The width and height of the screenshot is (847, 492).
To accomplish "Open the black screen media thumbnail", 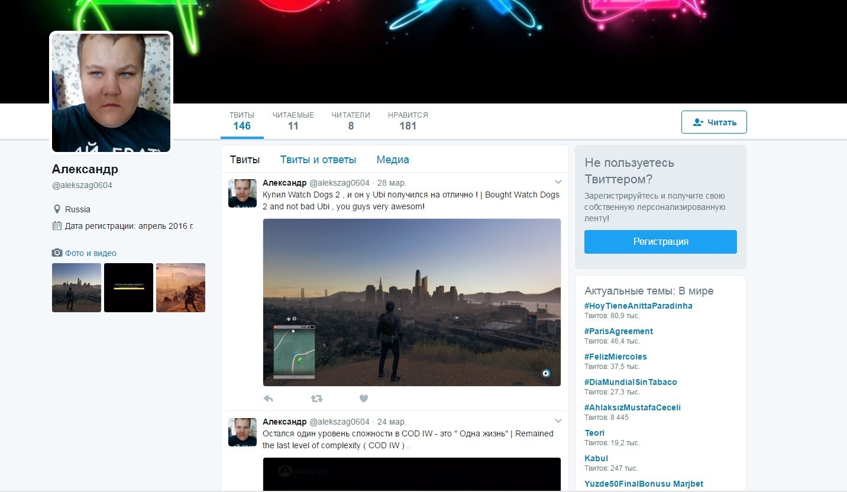I will (128, 287).
